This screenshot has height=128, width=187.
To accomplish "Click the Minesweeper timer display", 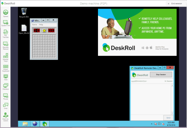I will coord(51,30).
